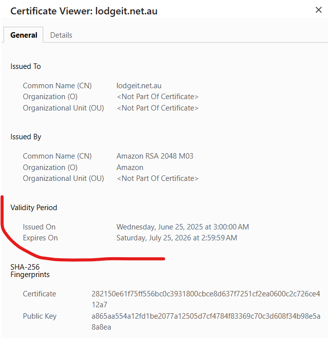This screenshot has width=328, height=338.
Task: Click the Wednesday, June 25, 2025 issue date
Action: [x=183, y=227]
